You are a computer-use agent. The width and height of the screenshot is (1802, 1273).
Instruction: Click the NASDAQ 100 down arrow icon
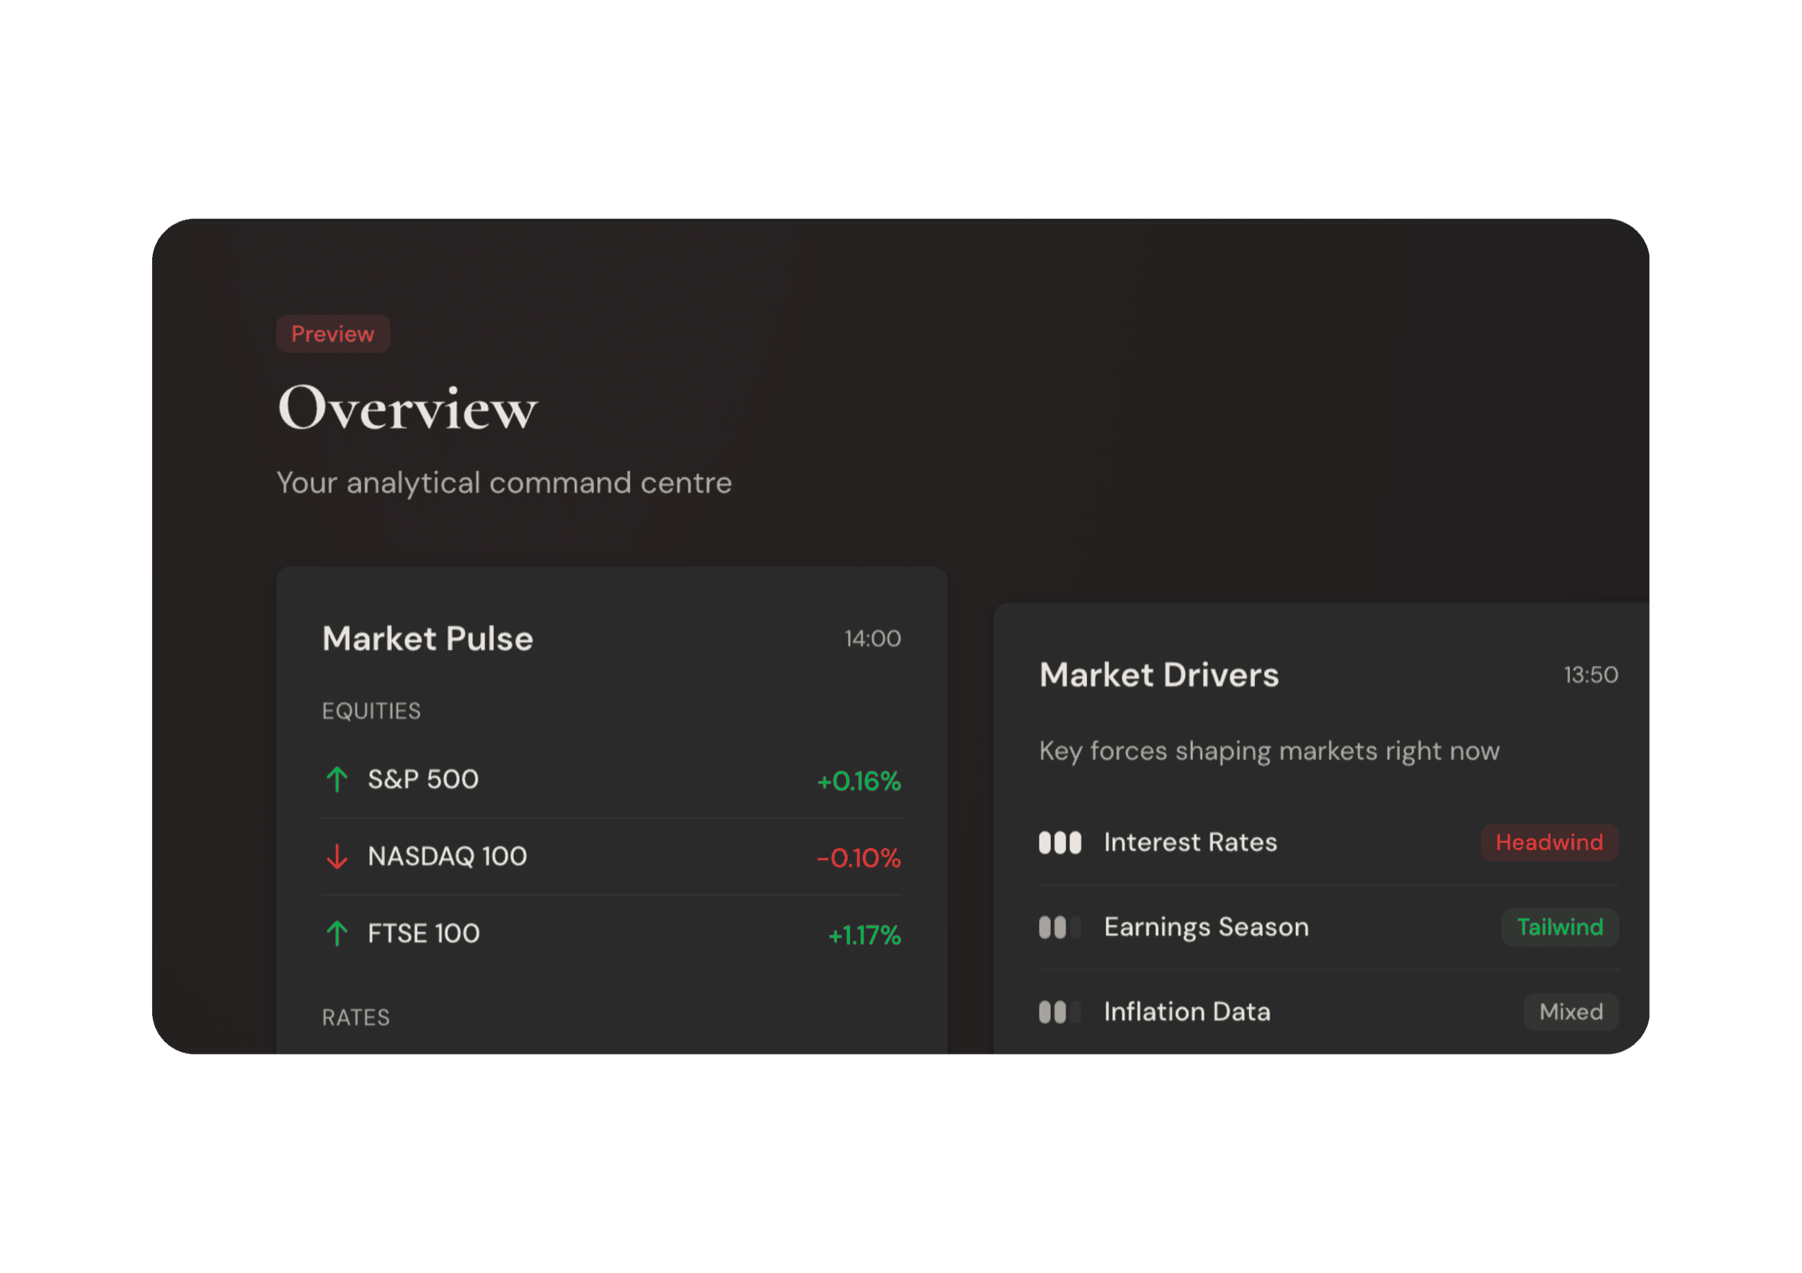tap(337, 856)
